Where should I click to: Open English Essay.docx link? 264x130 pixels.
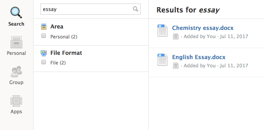(199, 57)
